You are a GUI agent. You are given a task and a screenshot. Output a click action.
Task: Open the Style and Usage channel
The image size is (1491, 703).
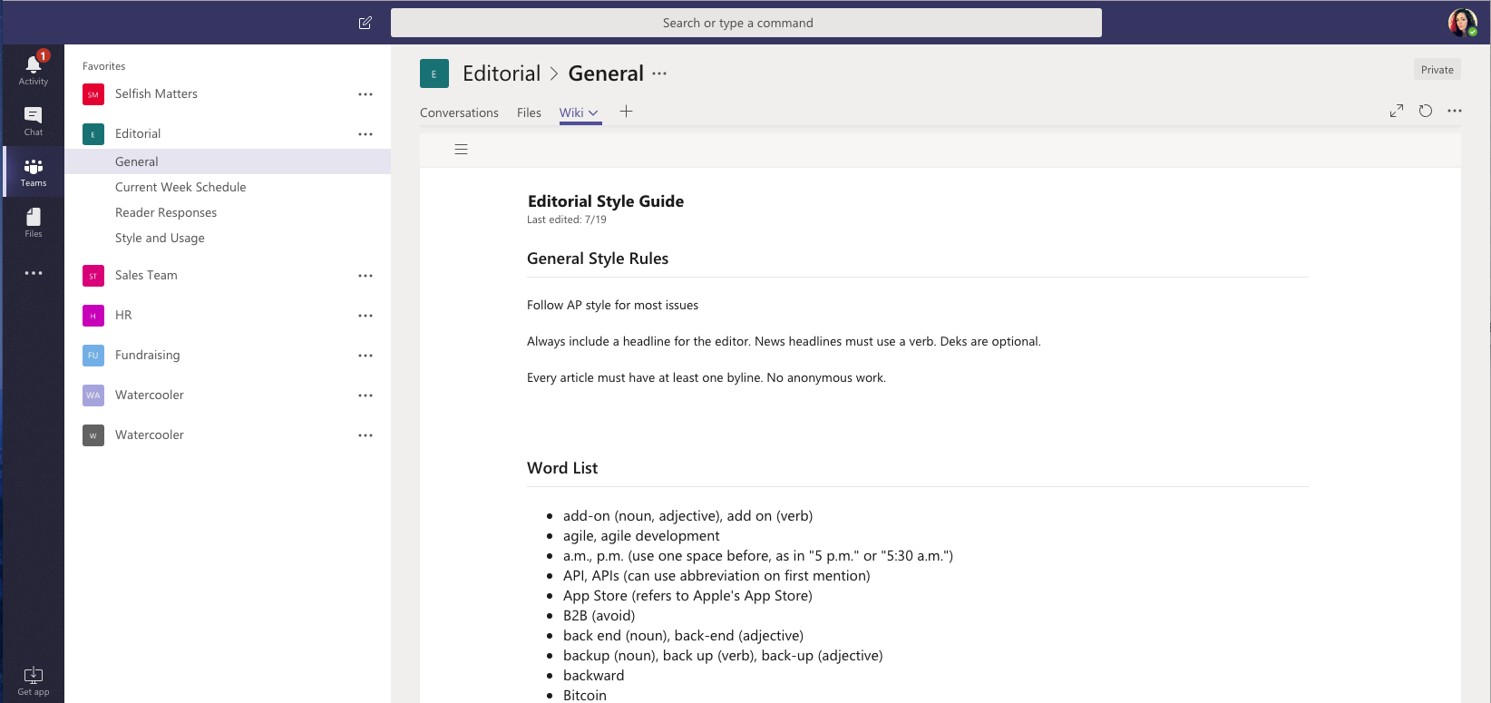tap(160, 238)
